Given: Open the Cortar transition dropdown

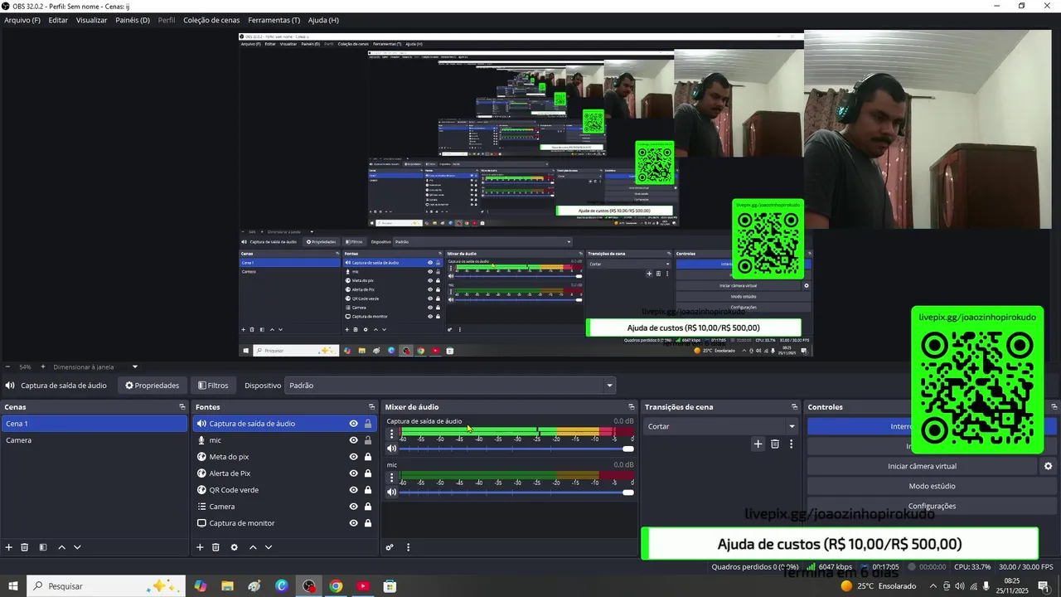Looking at the screenshot, I should click(x=720, y=426).
